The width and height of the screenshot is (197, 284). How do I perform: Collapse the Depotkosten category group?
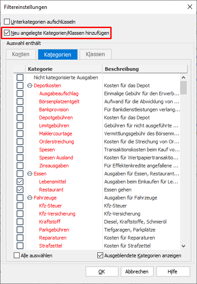click(x=30, y=85)
